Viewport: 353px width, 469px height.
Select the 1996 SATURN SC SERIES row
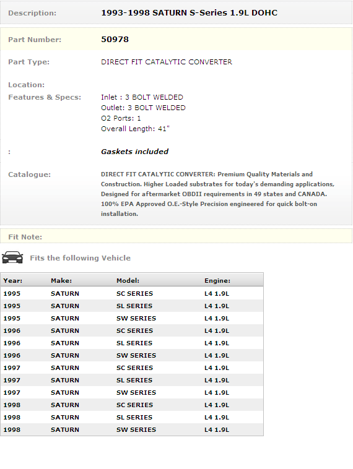tap(132, 330)
